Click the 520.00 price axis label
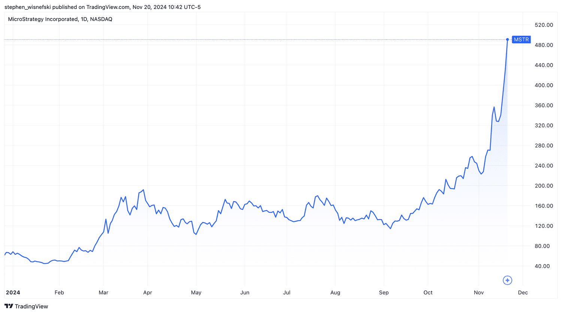The image size is (562, 314). click(x=544, y=25)
